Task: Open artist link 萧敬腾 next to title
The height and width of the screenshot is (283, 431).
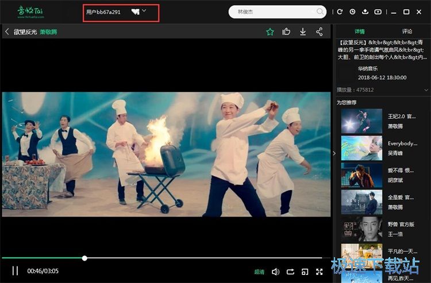Action: (48, 32)
